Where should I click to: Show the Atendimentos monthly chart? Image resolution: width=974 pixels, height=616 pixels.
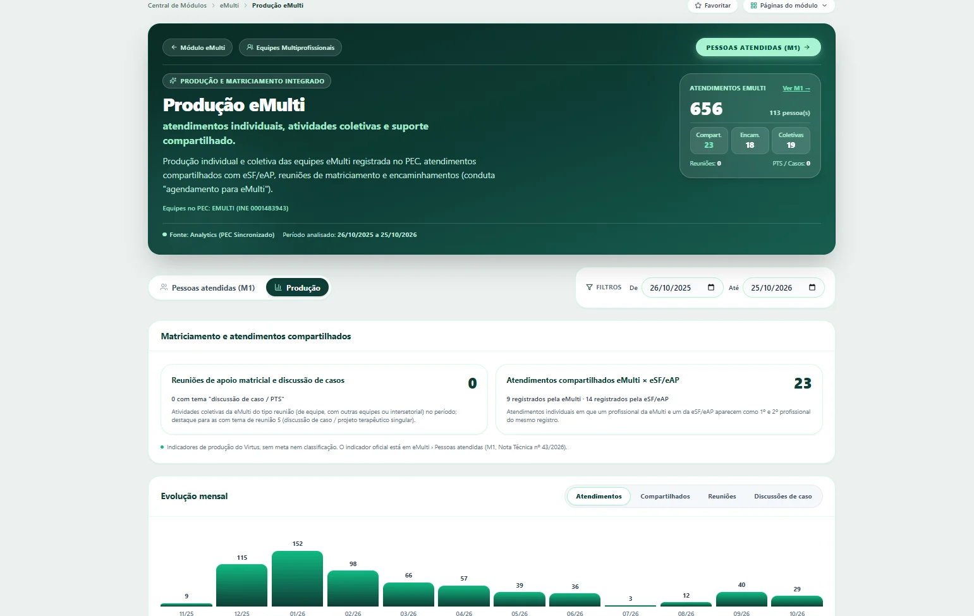click(599, 497)
